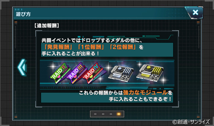Click the 遊び方 title header

(x=23, y=14)
